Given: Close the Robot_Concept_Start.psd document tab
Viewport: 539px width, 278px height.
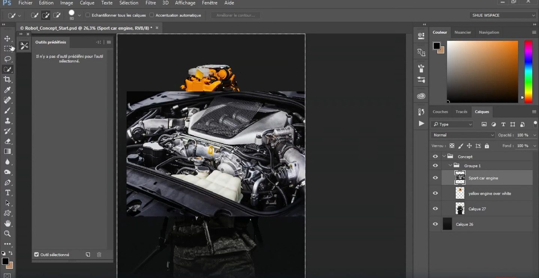Looking at the screenshot, I should [157, 28].
